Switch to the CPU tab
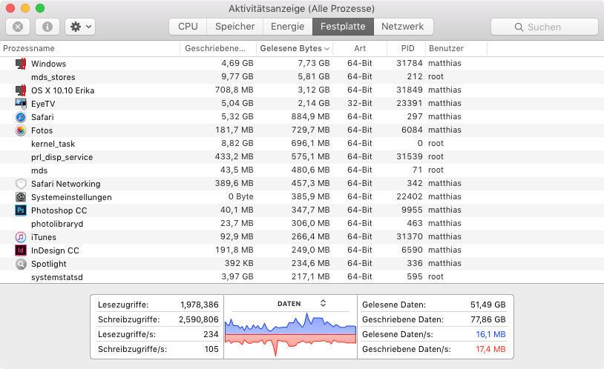 point(188,27)
